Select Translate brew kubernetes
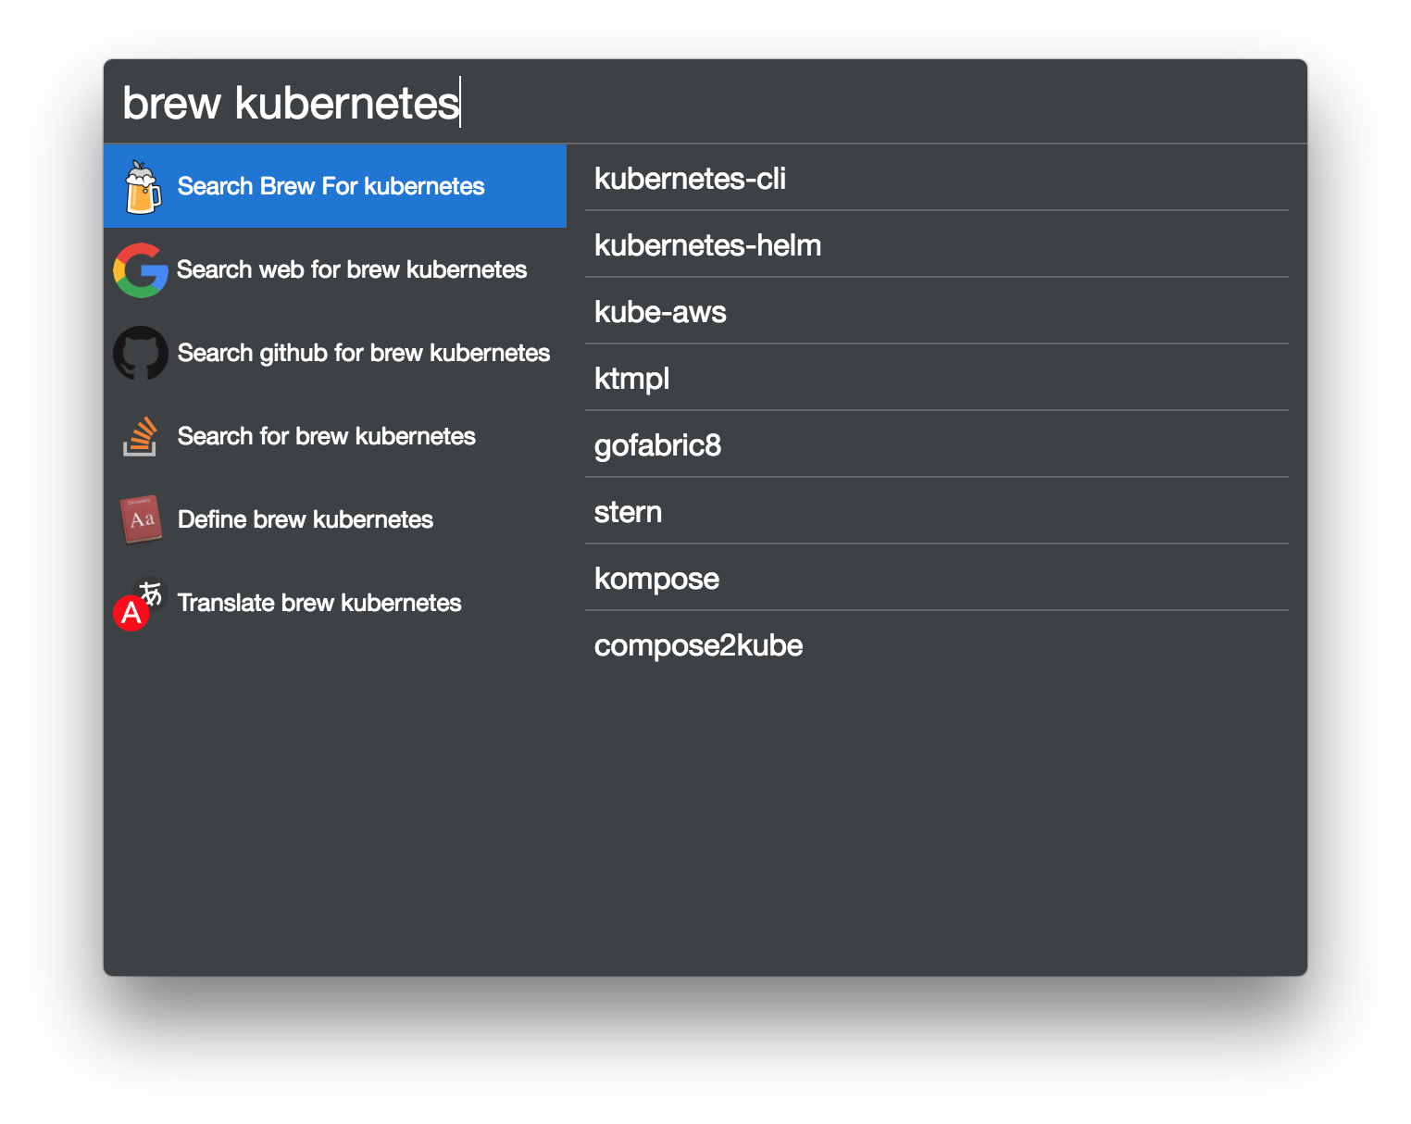The height and width of the screenshot is (1124, 1411). (x=335, y=603)
